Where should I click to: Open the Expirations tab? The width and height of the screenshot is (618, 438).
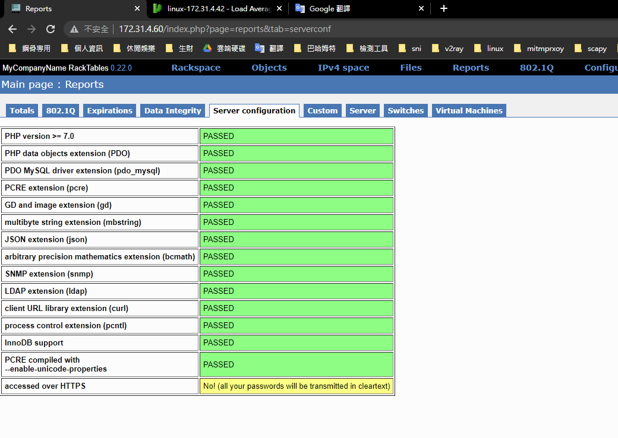[109, 111]
